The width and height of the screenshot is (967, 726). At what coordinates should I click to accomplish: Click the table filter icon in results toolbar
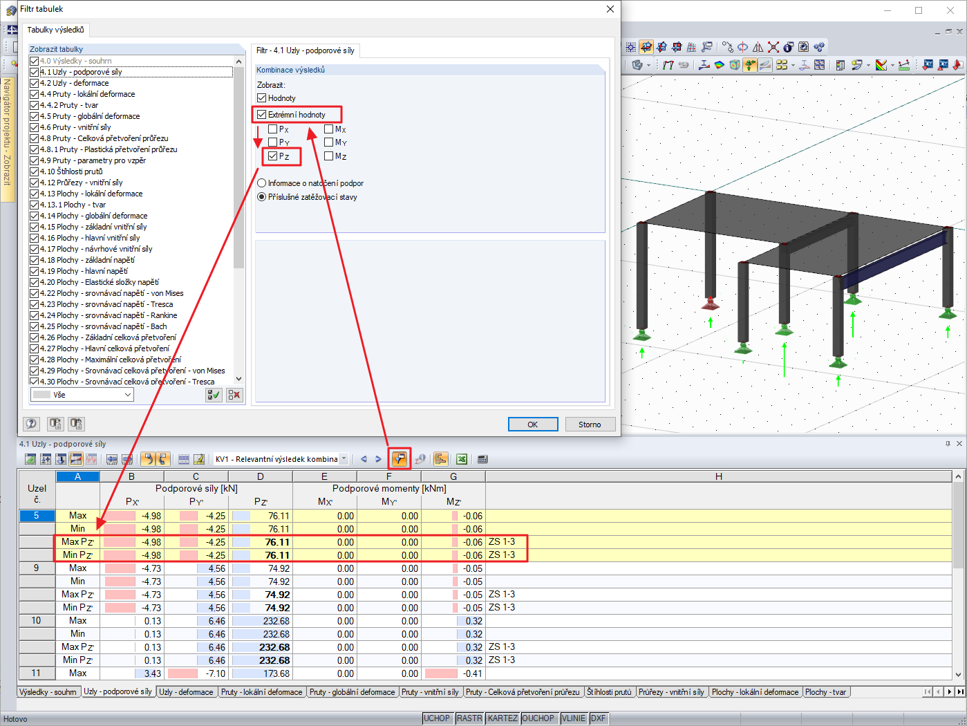tap(399, 459)
